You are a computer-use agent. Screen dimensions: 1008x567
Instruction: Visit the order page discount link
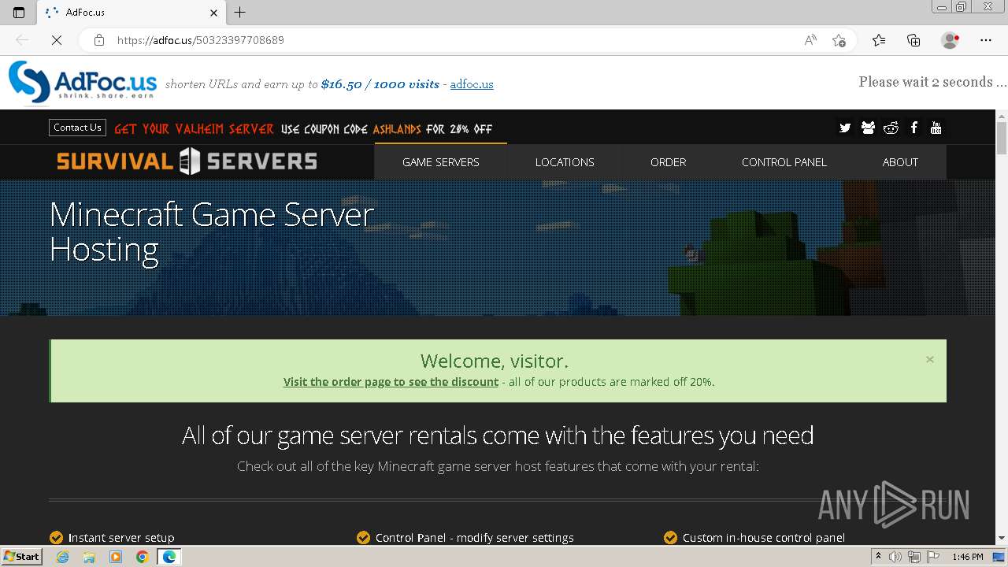pos(391,382)
